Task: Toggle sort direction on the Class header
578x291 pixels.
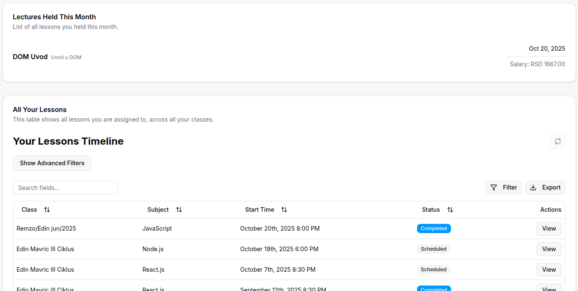Action: [47, 210]
